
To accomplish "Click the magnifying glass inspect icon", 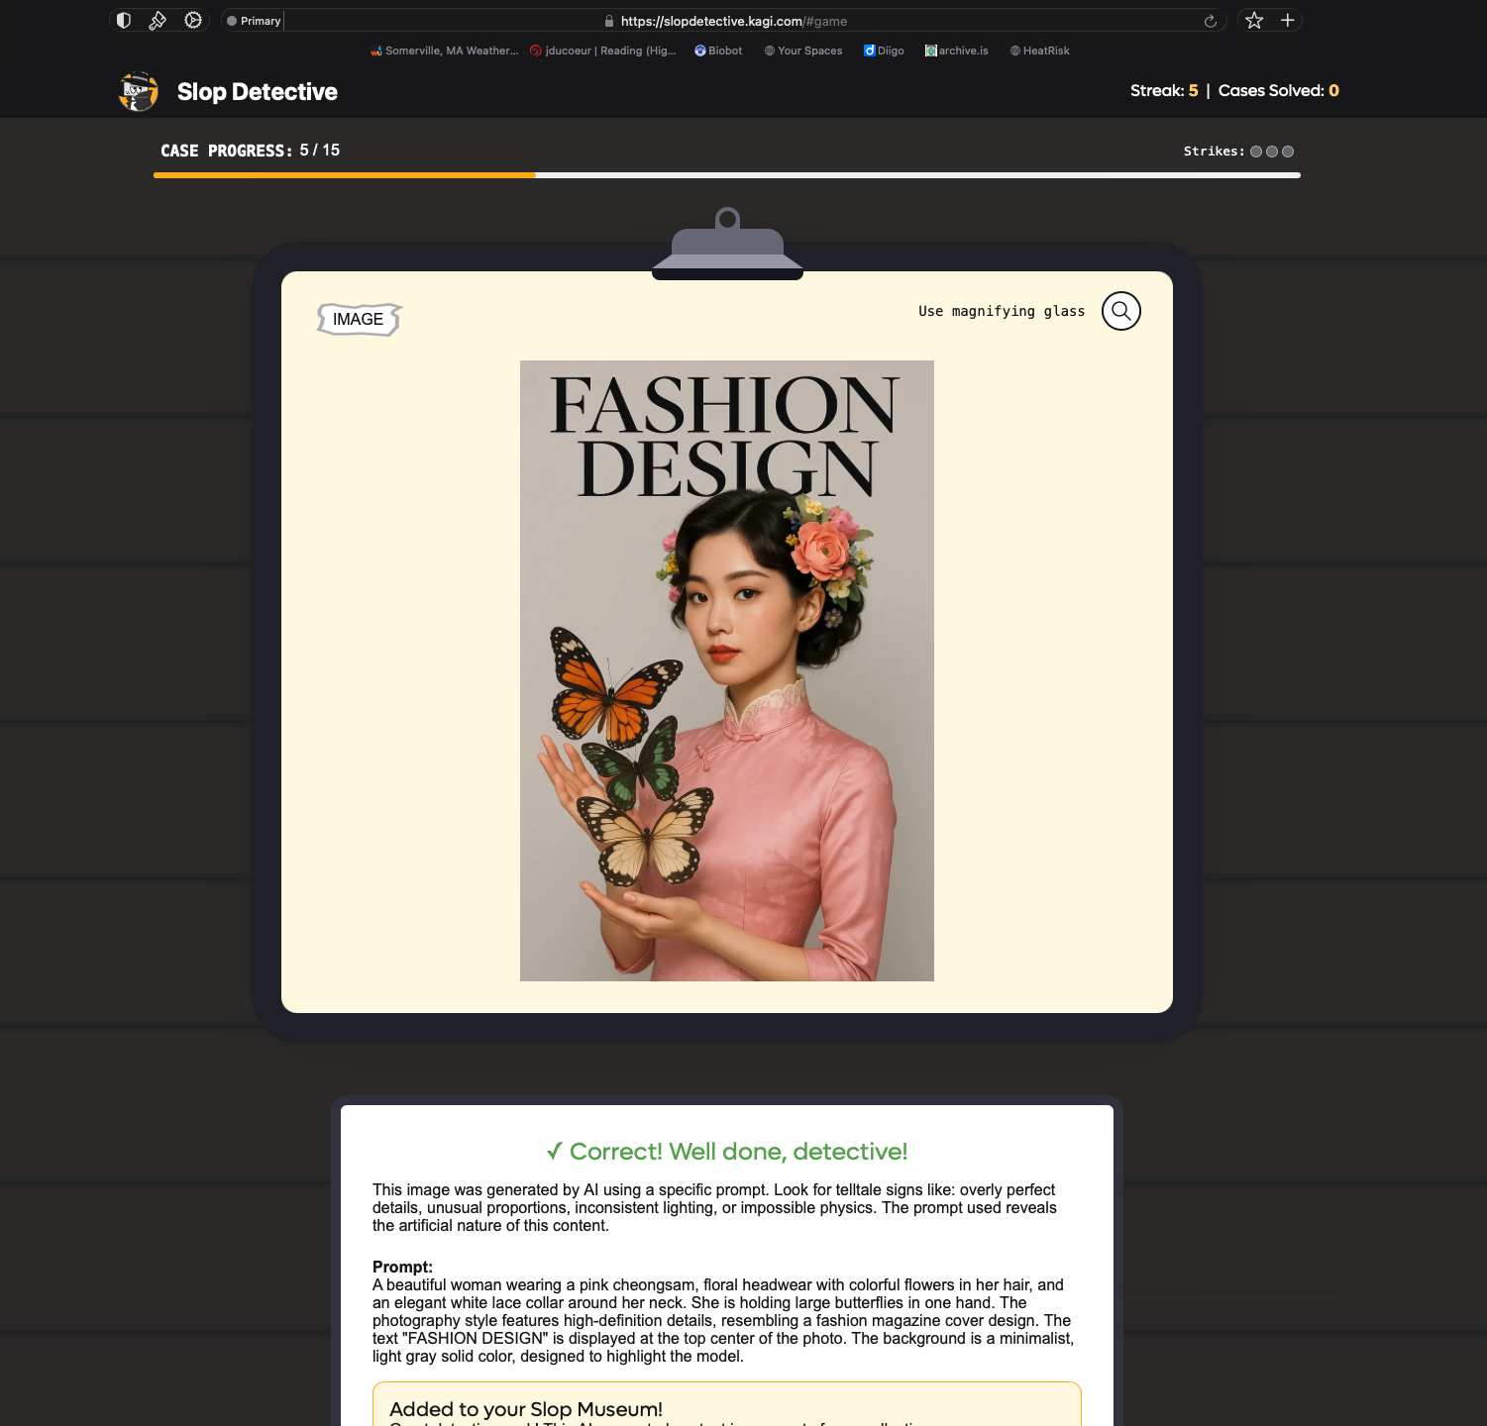I will (x=1120, y=311).
